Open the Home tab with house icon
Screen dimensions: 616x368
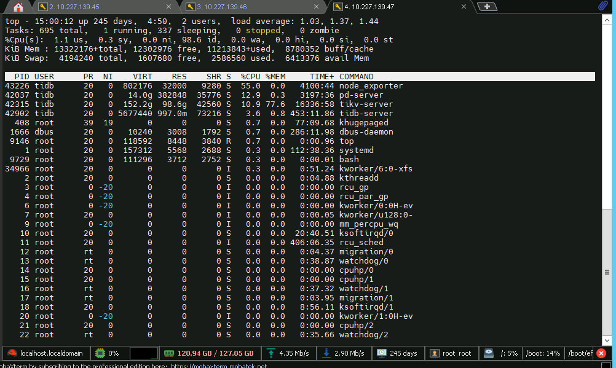pyautogui.click(x=18, y=7)
